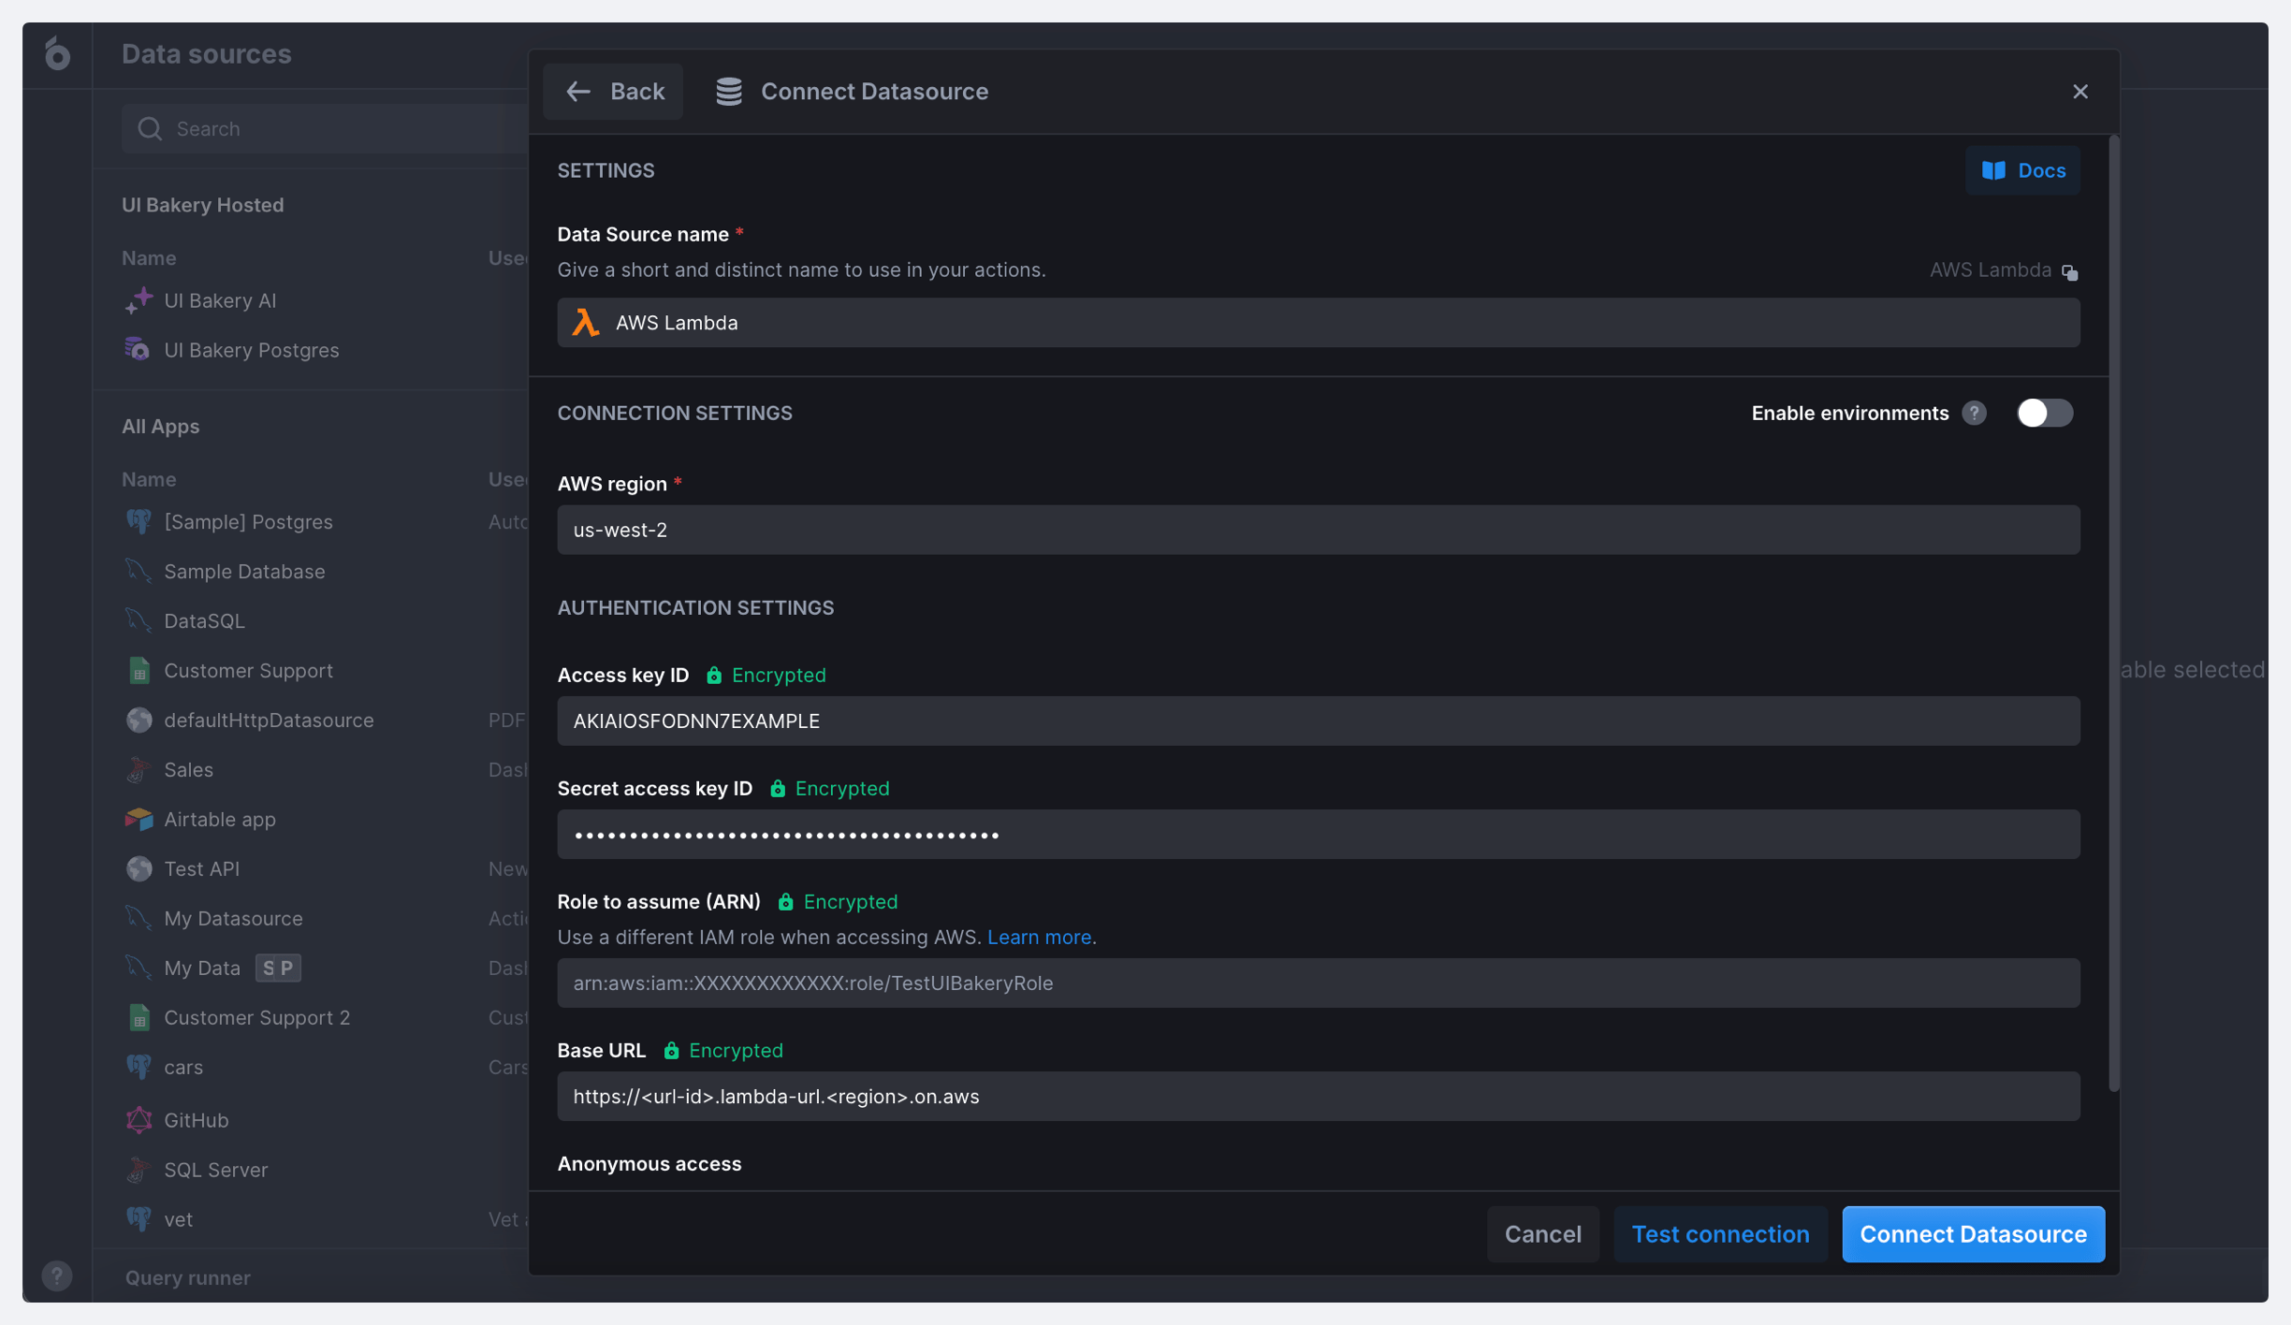Select the Customer Support row
The width and height of the screenshot is (2291, 1325).
point(249,671)
